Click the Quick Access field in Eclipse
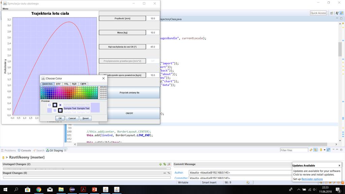 point(318,13)
